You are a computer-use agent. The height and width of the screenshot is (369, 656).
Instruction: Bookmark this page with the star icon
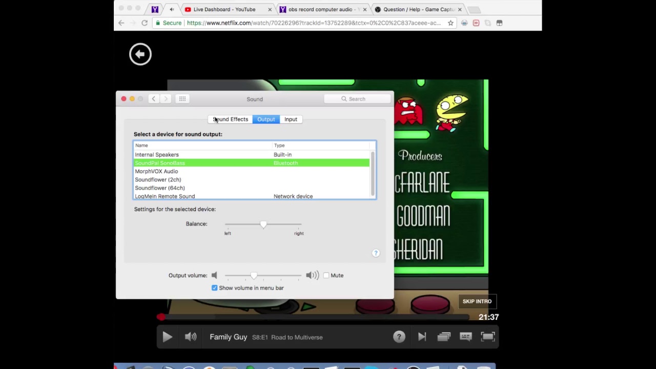click(x=450, y=23)
